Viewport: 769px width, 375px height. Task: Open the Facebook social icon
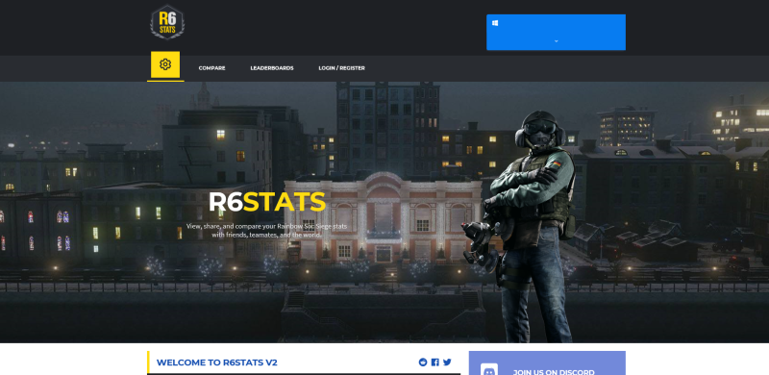coord(435,362)
